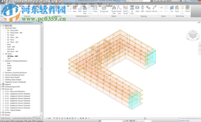
Task: Collapse the 3D Views node
Action: (x=3, y=54)
